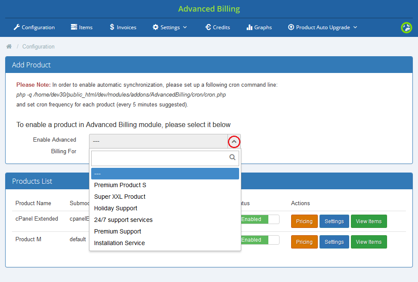Click the Configuration breadcrumb link
Screen dimensions: 418x282
coord(38,46)
